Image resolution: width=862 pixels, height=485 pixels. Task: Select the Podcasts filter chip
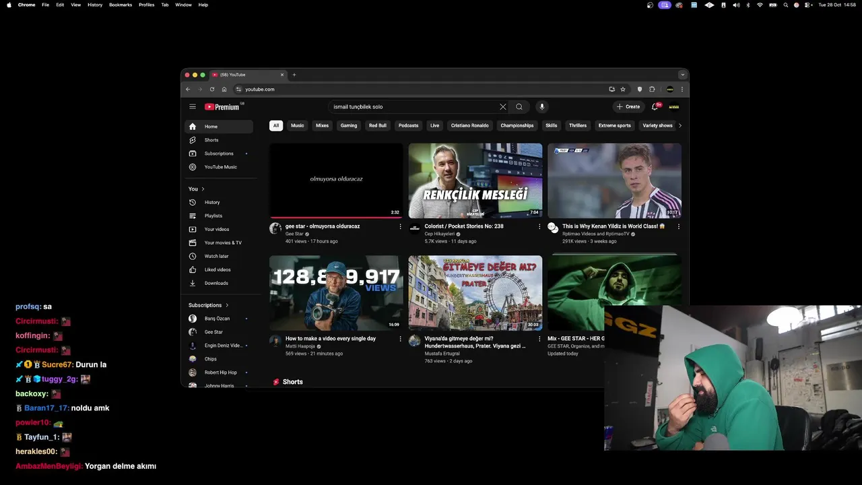(408, 125)
